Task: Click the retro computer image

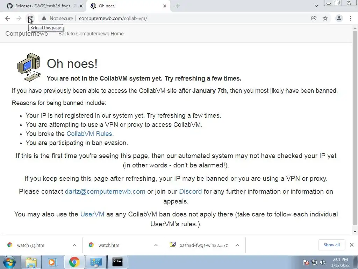Action: (x=29, y=67)
